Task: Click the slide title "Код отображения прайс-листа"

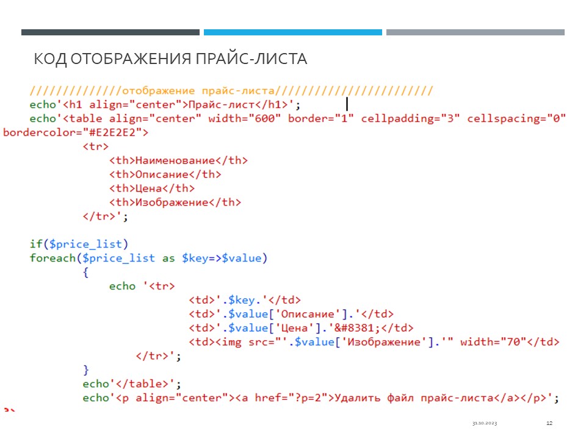Action: tap(170, 59)
